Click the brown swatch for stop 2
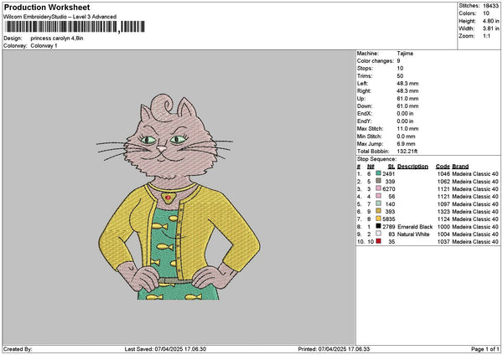This screenshot has width=503, height=355. click(379, 180)
